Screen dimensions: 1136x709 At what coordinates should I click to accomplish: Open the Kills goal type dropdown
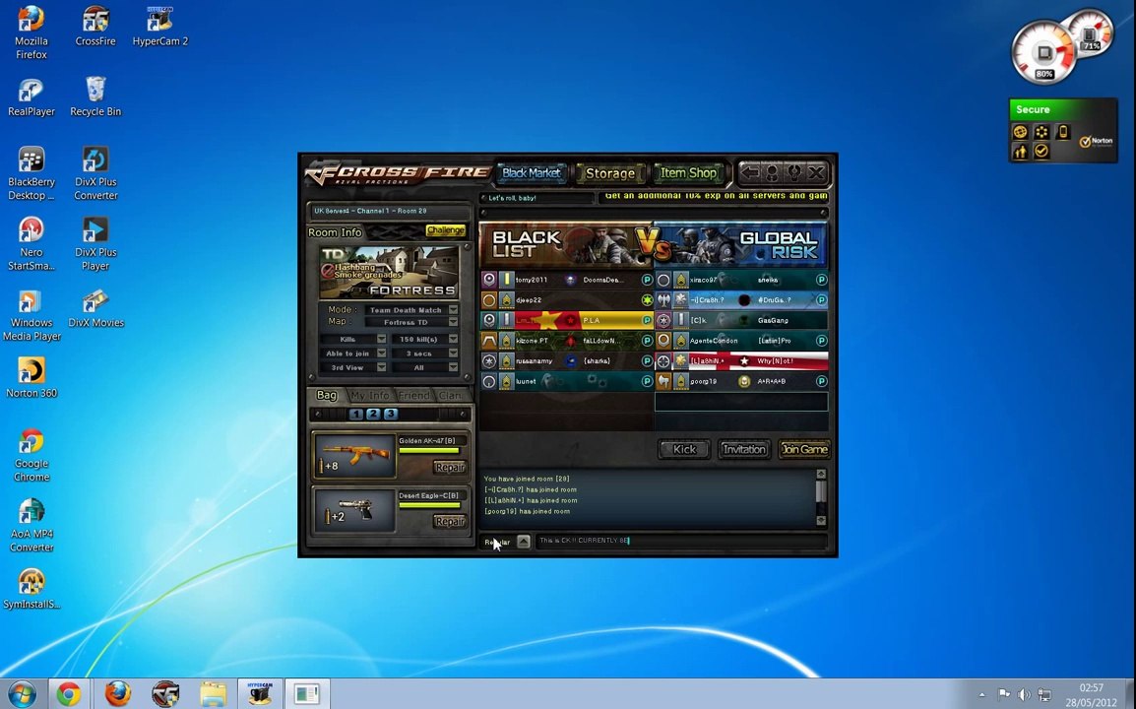381,340
